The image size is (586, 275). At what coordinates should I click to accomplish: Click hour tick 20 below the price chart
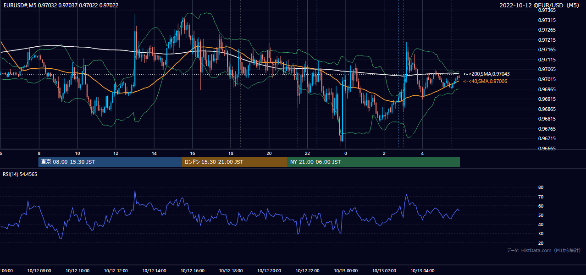point(269,153)
